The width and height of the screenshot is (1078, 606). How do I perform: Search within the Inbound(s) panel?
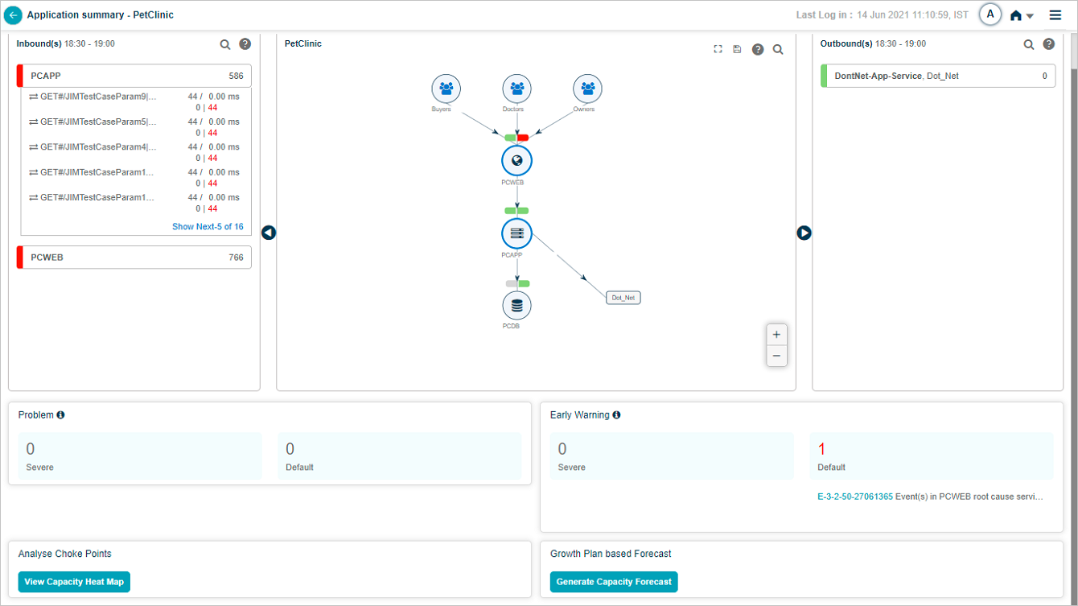pos(225,44)
